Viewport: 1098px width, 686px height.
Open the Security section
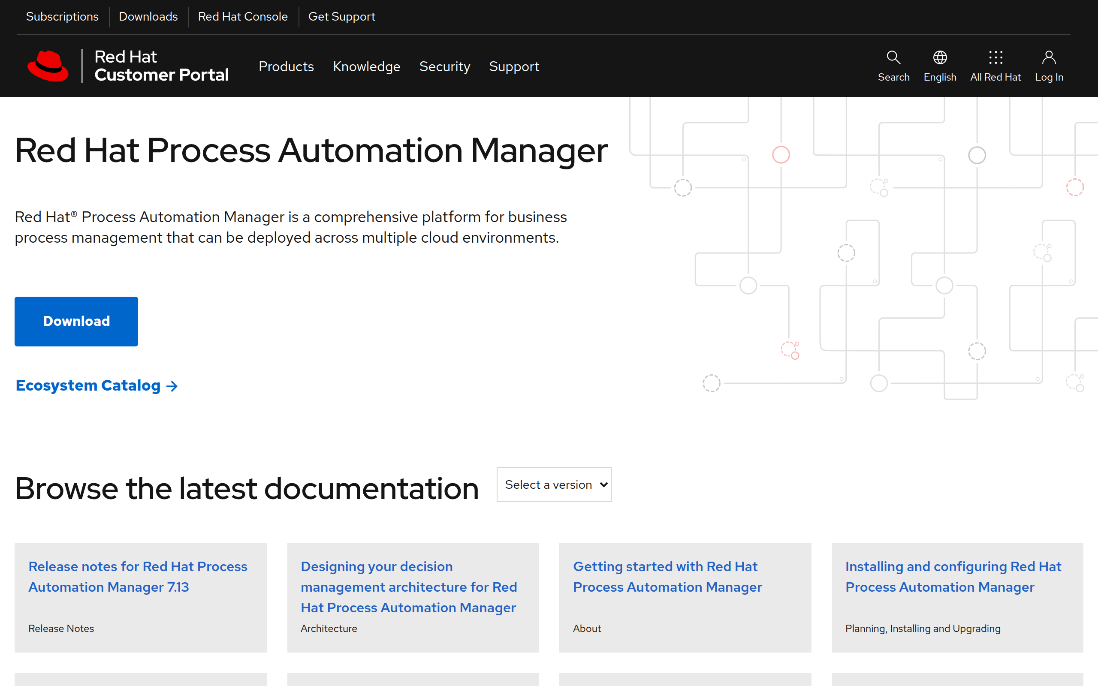click(445, 66)
